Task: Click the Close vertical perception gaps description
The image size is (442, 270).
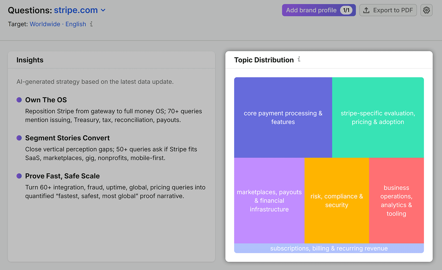Action: [111, 153]
